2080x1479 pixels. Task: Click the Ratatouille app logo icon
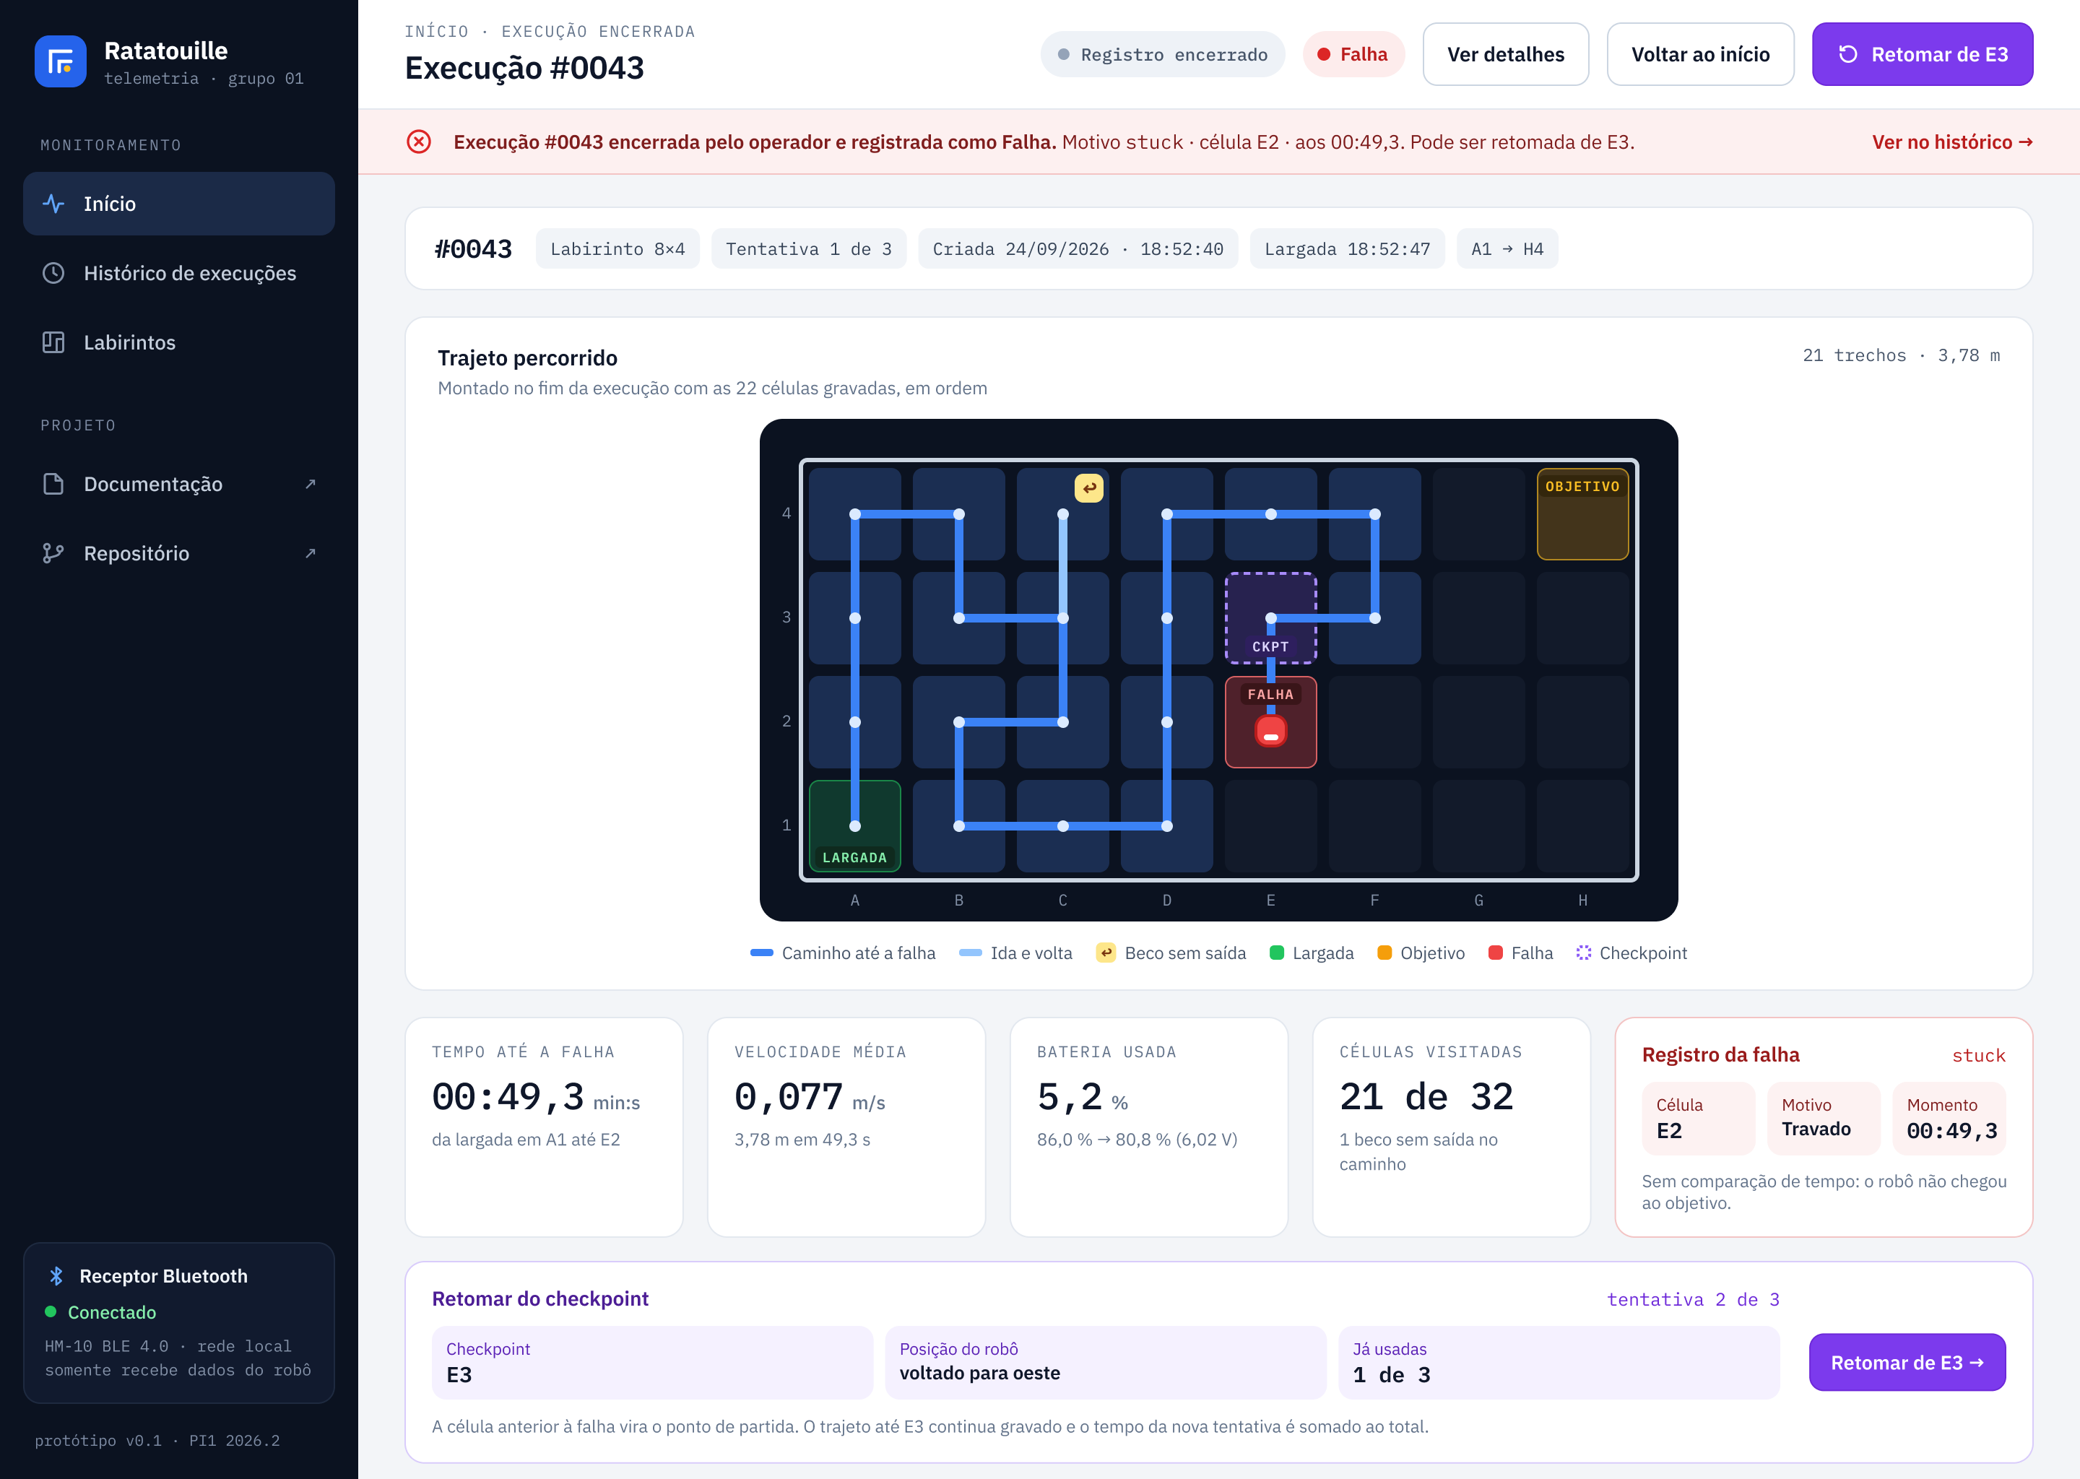60,61
